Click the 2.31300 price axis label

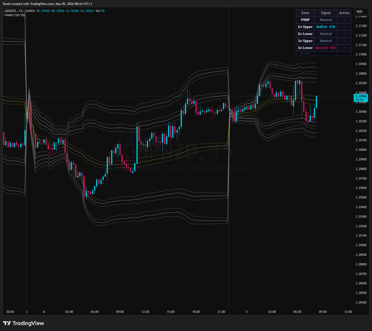pos(361,26)
